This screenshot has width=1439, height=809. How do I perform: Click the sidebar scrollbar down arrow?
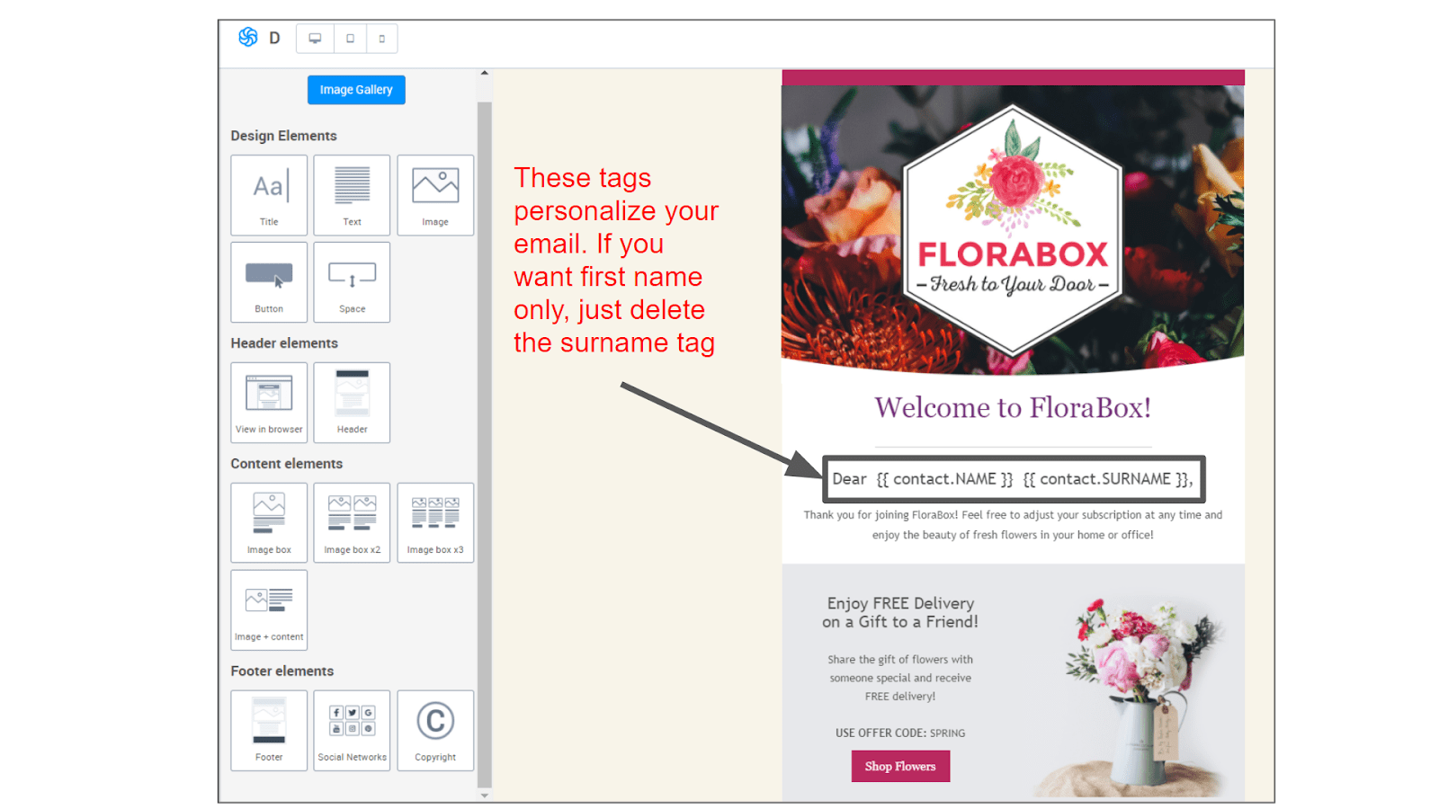[x=485, y=796]
